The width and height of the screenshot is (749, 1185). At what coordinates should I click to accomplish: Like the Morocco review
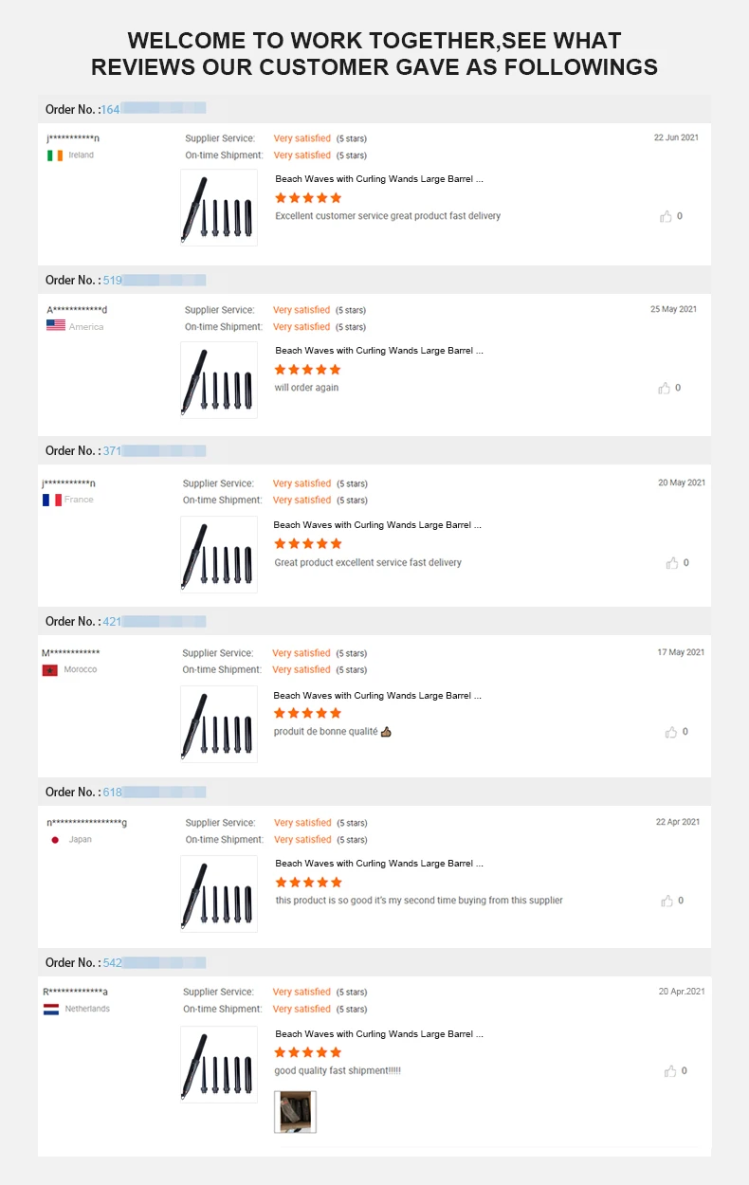pos(671,732)
